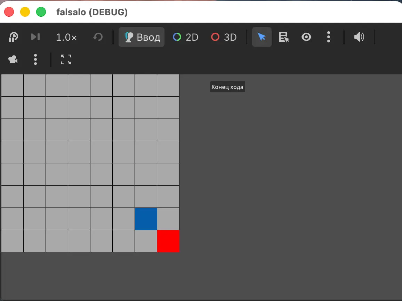Click the blue grid cell

pyautogui.click(x=146, y=219)
